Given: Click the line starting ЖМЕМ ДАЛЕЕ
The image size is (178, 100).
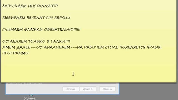Looking at the screenshot, I should pos(82,47).
